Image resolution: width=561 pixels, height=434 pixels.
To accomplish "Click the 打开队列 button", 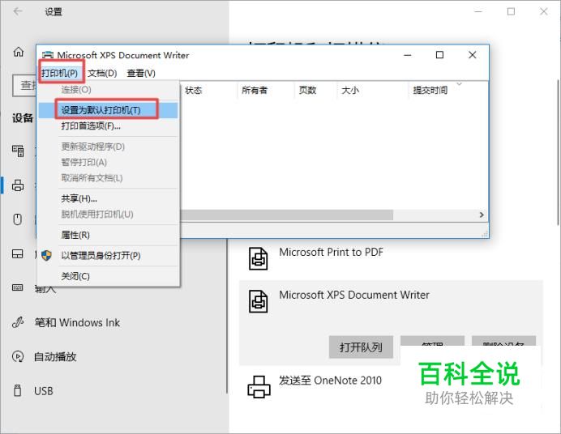I will 361,347.
